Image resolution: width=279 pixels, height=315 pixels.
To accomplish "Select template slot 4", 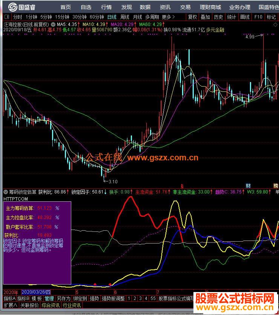I will [x=146, y=298].
